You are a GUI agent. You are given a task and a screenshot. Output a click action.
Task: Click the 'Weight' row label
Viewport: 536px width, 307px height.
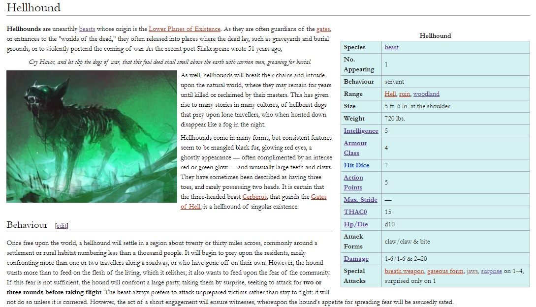tap(354, 119)
